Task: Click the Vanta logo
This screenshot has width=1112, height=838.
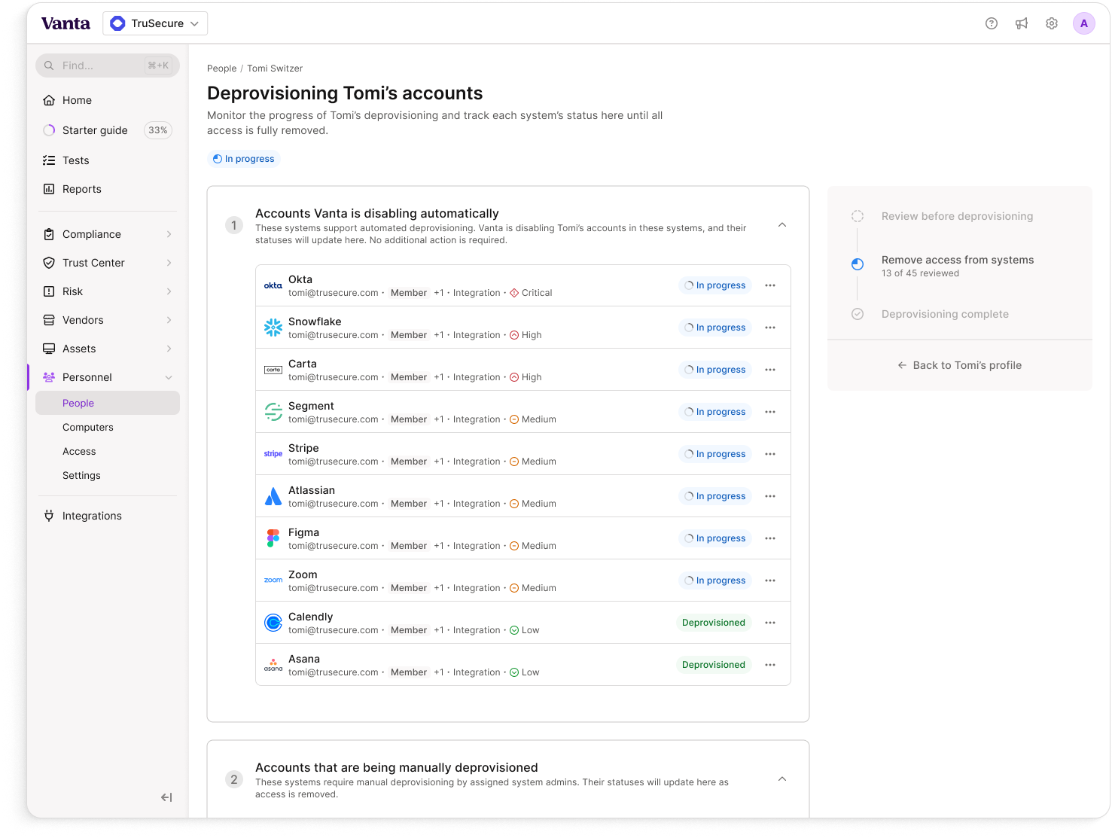Action: coord(66,23)
